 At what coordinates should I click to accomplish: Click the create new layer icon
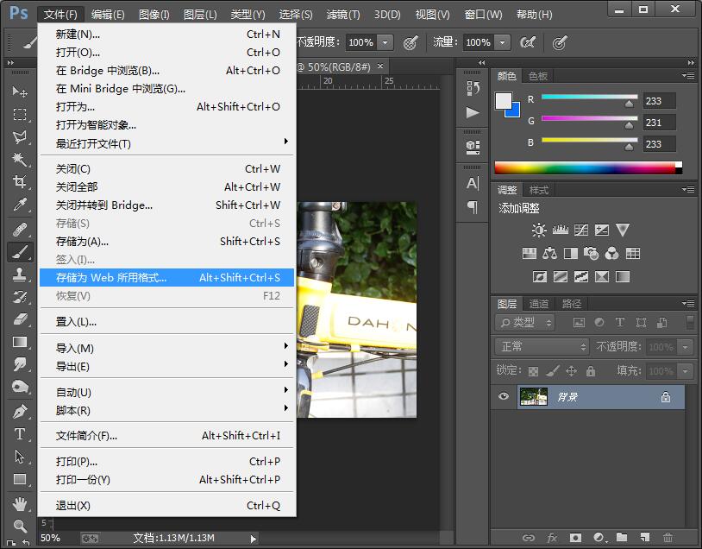643,538
